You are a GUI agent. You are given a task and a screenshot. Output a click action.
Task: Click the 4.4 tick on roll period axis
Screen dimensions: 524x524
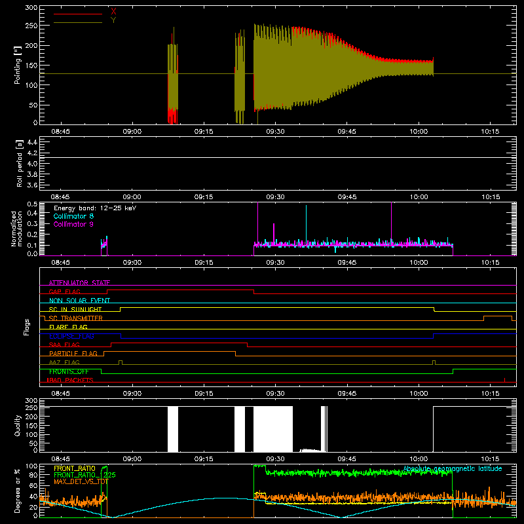32,142
